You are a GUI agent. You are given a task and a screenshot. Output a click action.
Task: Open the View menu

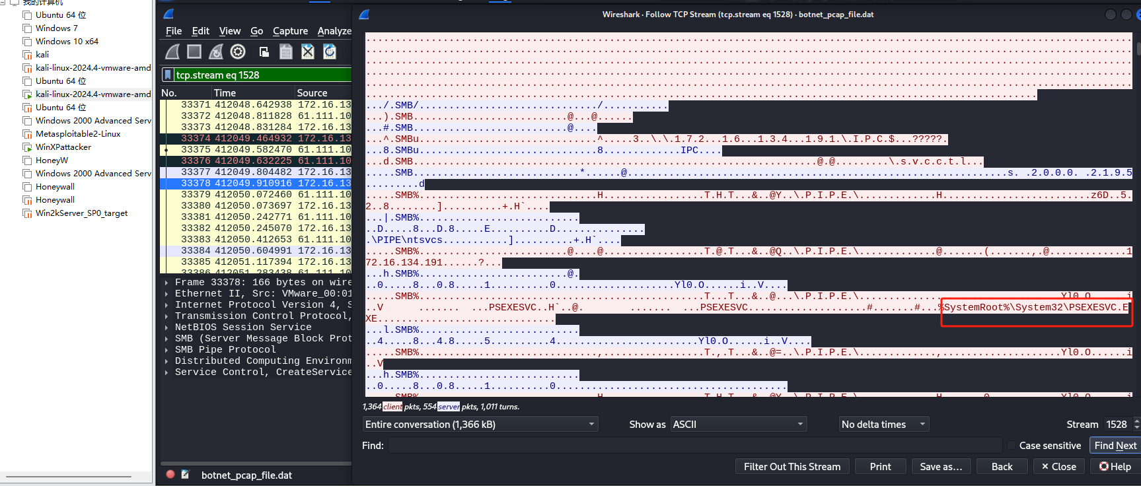230,30
